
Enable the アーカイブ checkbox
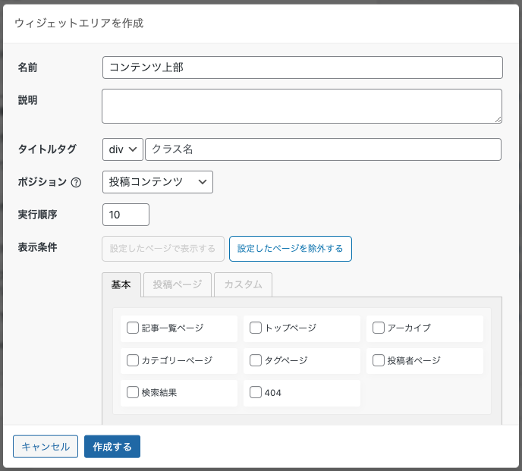pyautogui.click(x=378, y=328)
